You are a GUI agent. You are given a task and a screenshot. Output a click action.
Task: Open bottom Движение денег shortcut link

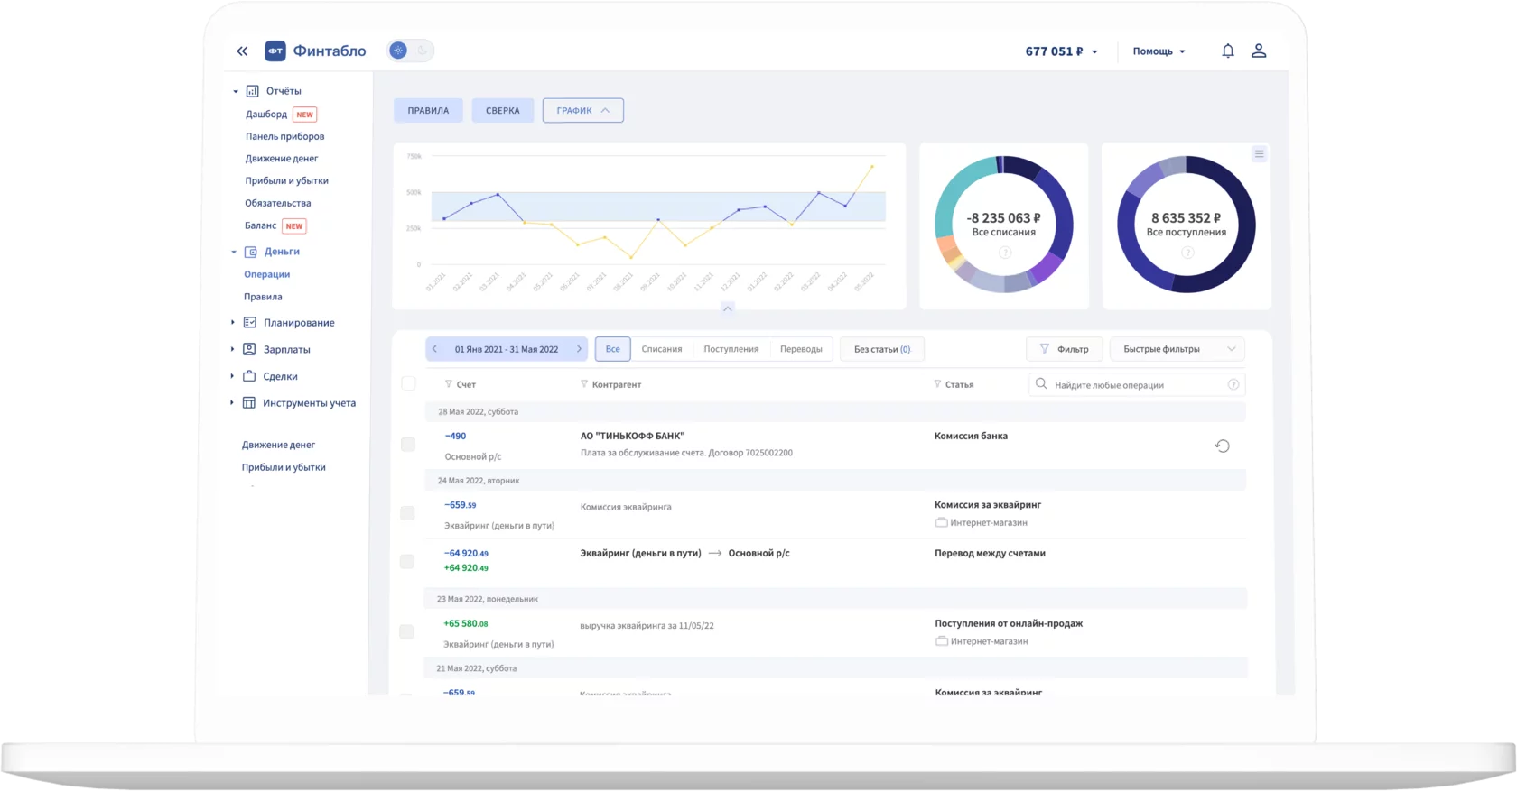coord(279,445)
